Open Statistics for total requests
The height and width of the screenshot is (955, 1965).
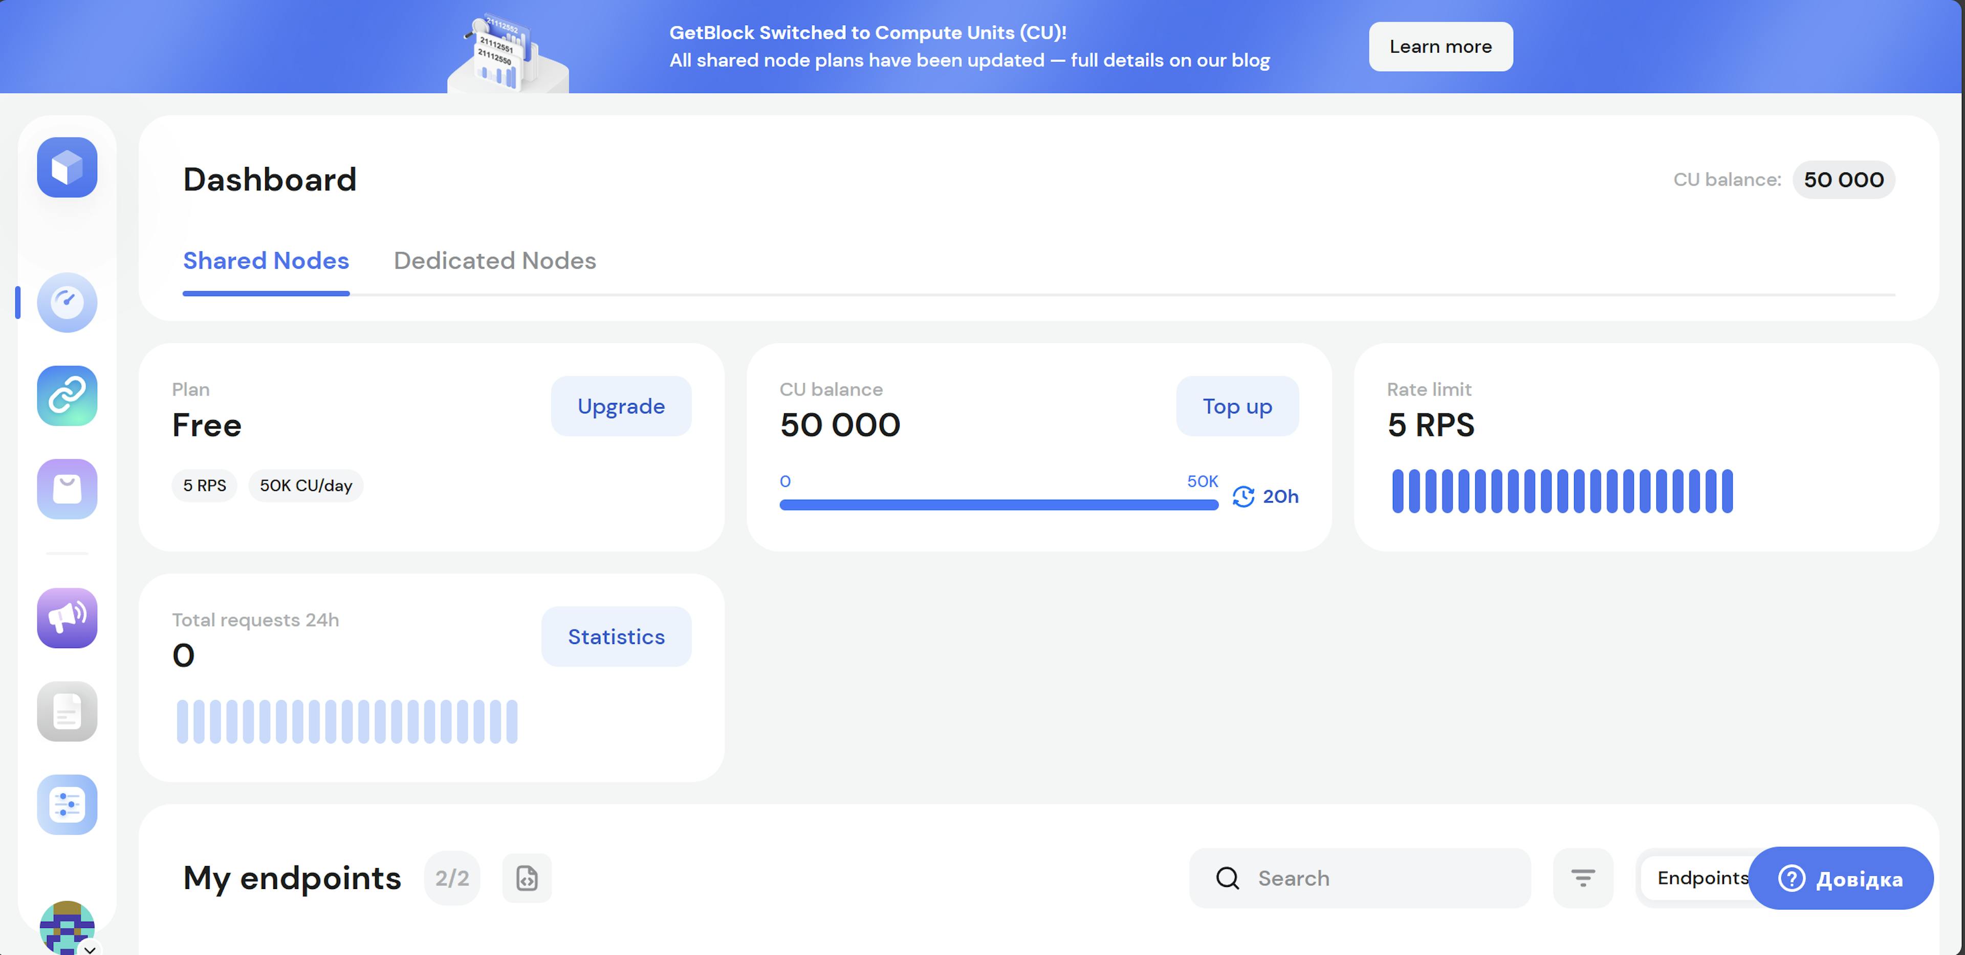[x=616, y=636]
